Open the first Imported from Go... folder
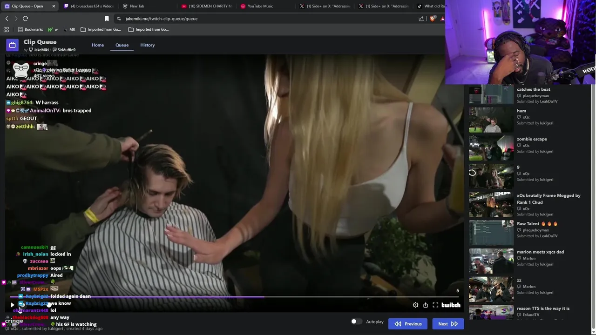This screenshot has width=596, height=335. (101, 29)
